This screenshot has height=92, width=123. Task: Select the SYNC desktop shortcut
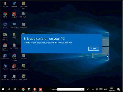(14, 36)
